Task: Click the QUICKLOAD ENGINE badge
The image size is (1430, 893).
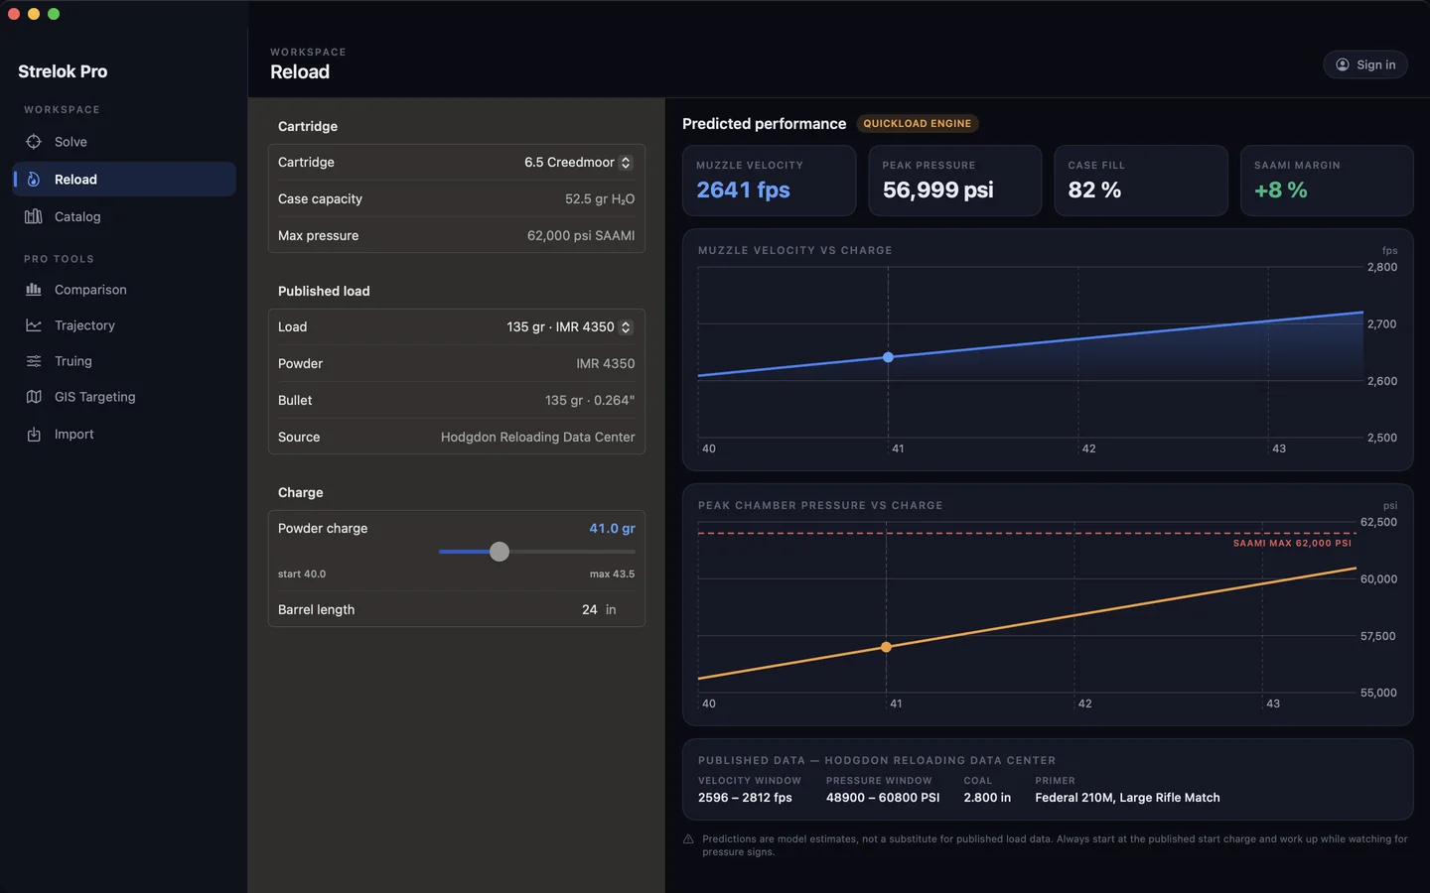Action: click(918, 124)
